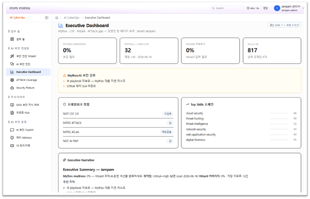Click the Executive Narrative sparkle icon
Screen dimensions: 310x199
(x=64, y=160)
